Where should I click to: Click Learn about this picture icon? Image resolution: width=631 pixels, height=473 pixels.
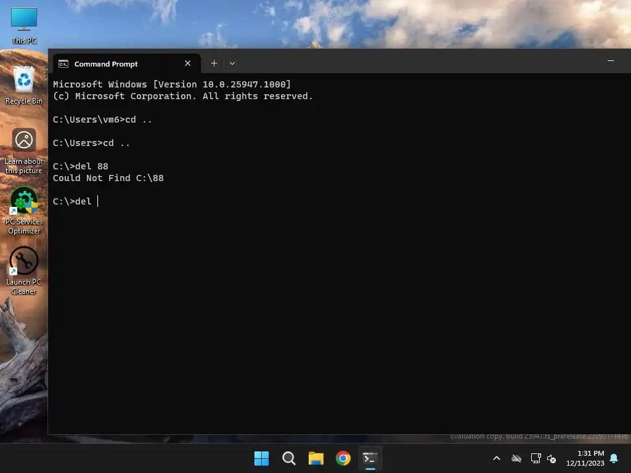click(x=24, y=150)
